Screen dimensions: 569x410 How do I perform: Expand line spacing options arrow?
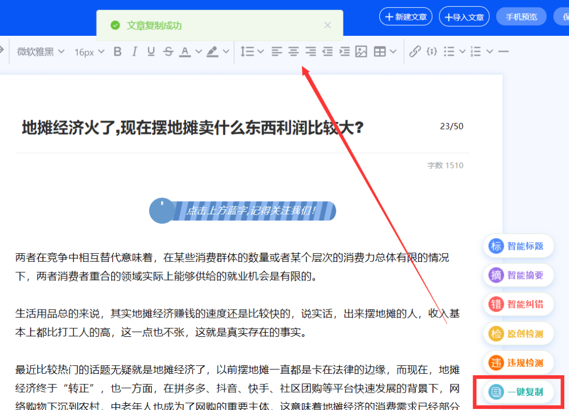pos(261,52)
